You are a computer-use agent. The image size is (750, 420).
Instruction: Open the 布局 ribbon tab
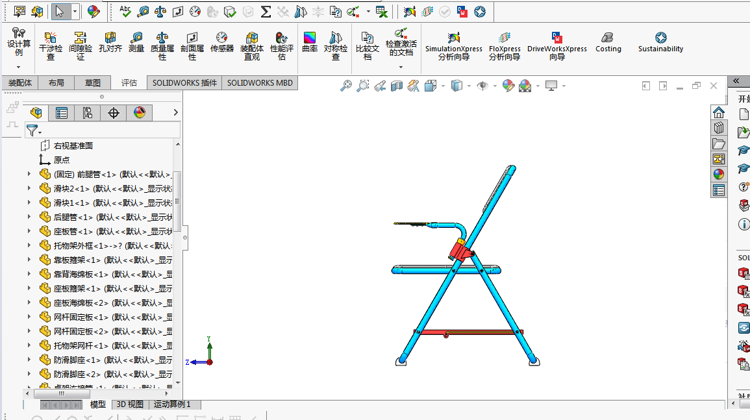coord(56,82)
